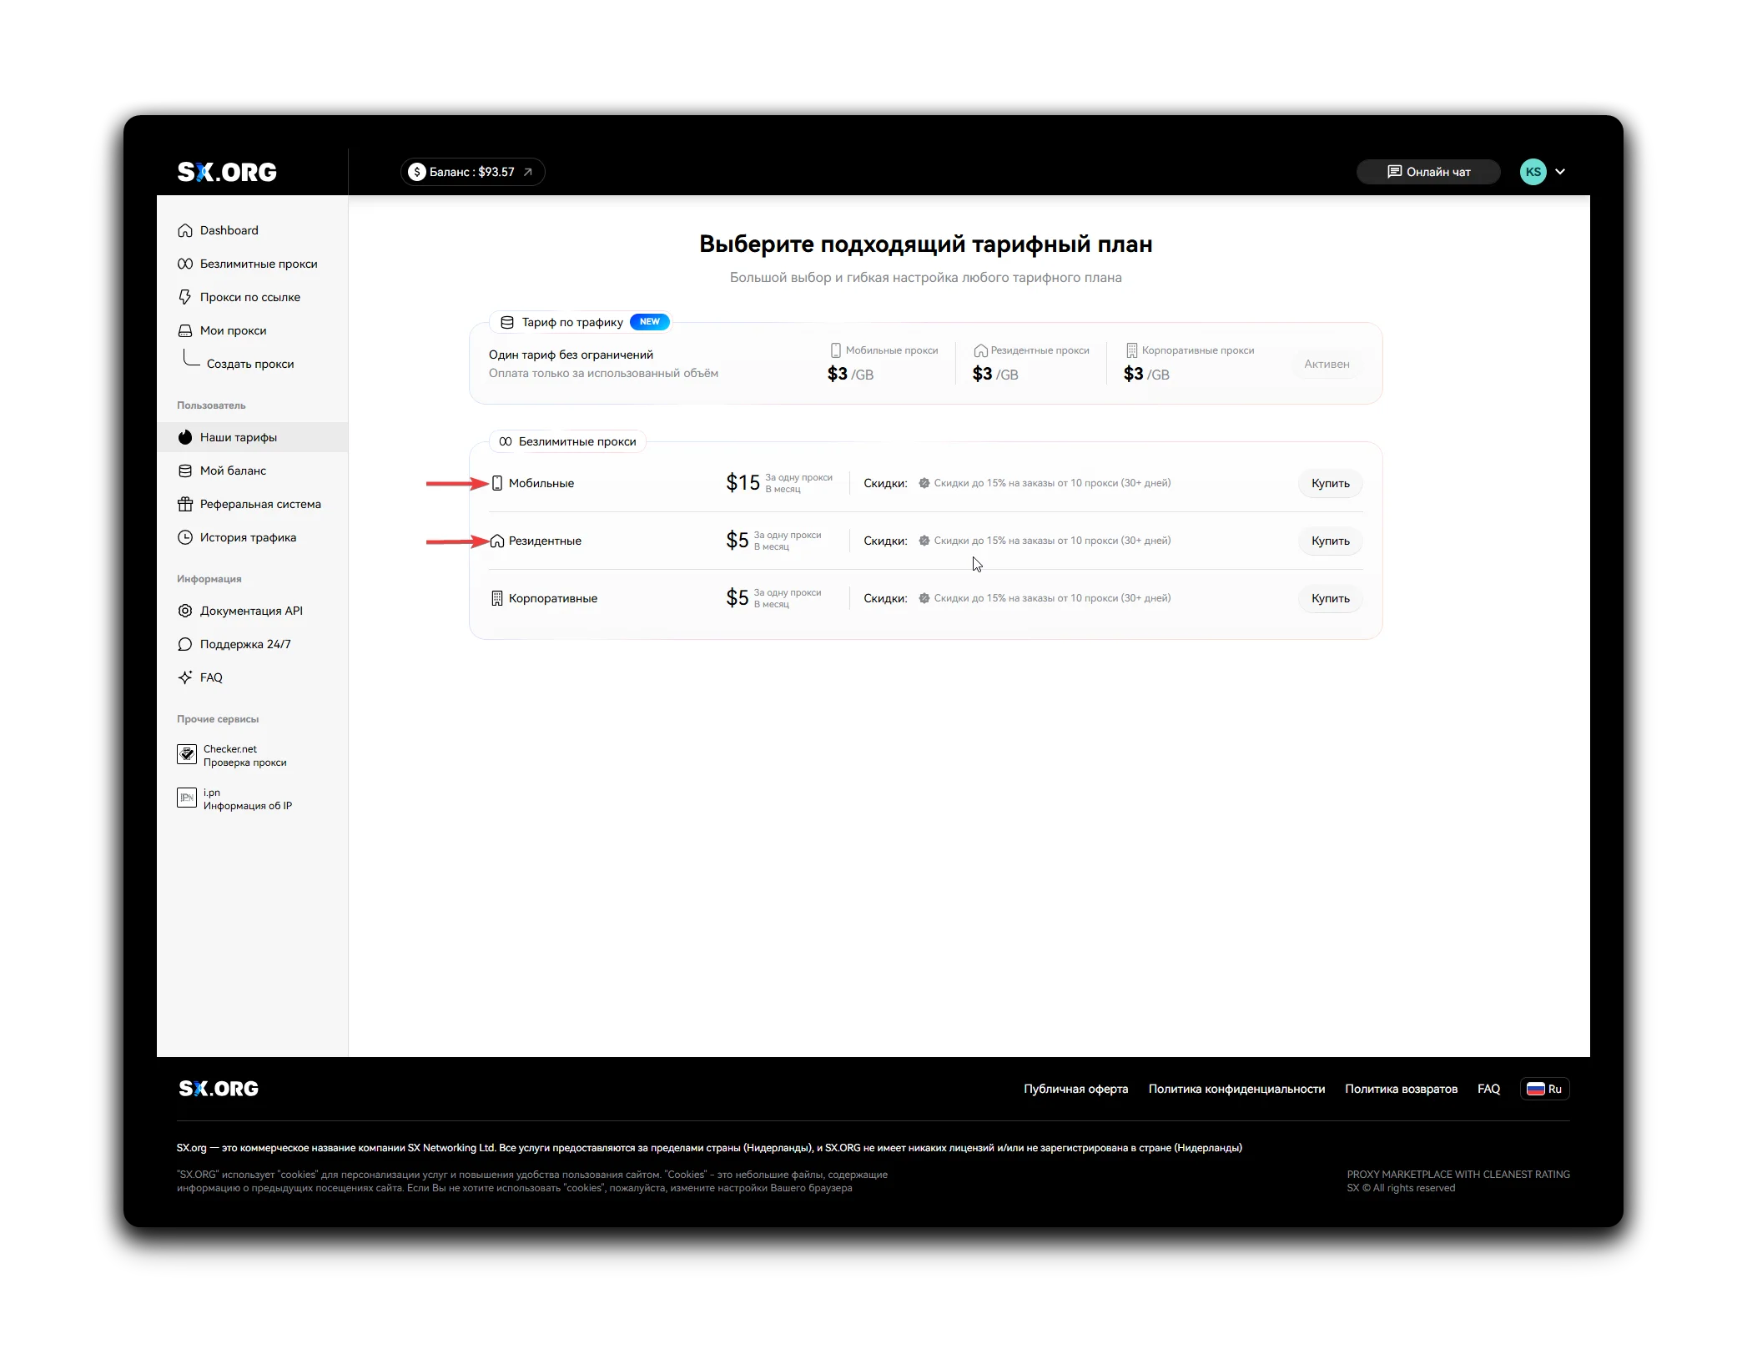
Task: Open Политика конфиденциальности footer link
Action: [1236, 1089]
